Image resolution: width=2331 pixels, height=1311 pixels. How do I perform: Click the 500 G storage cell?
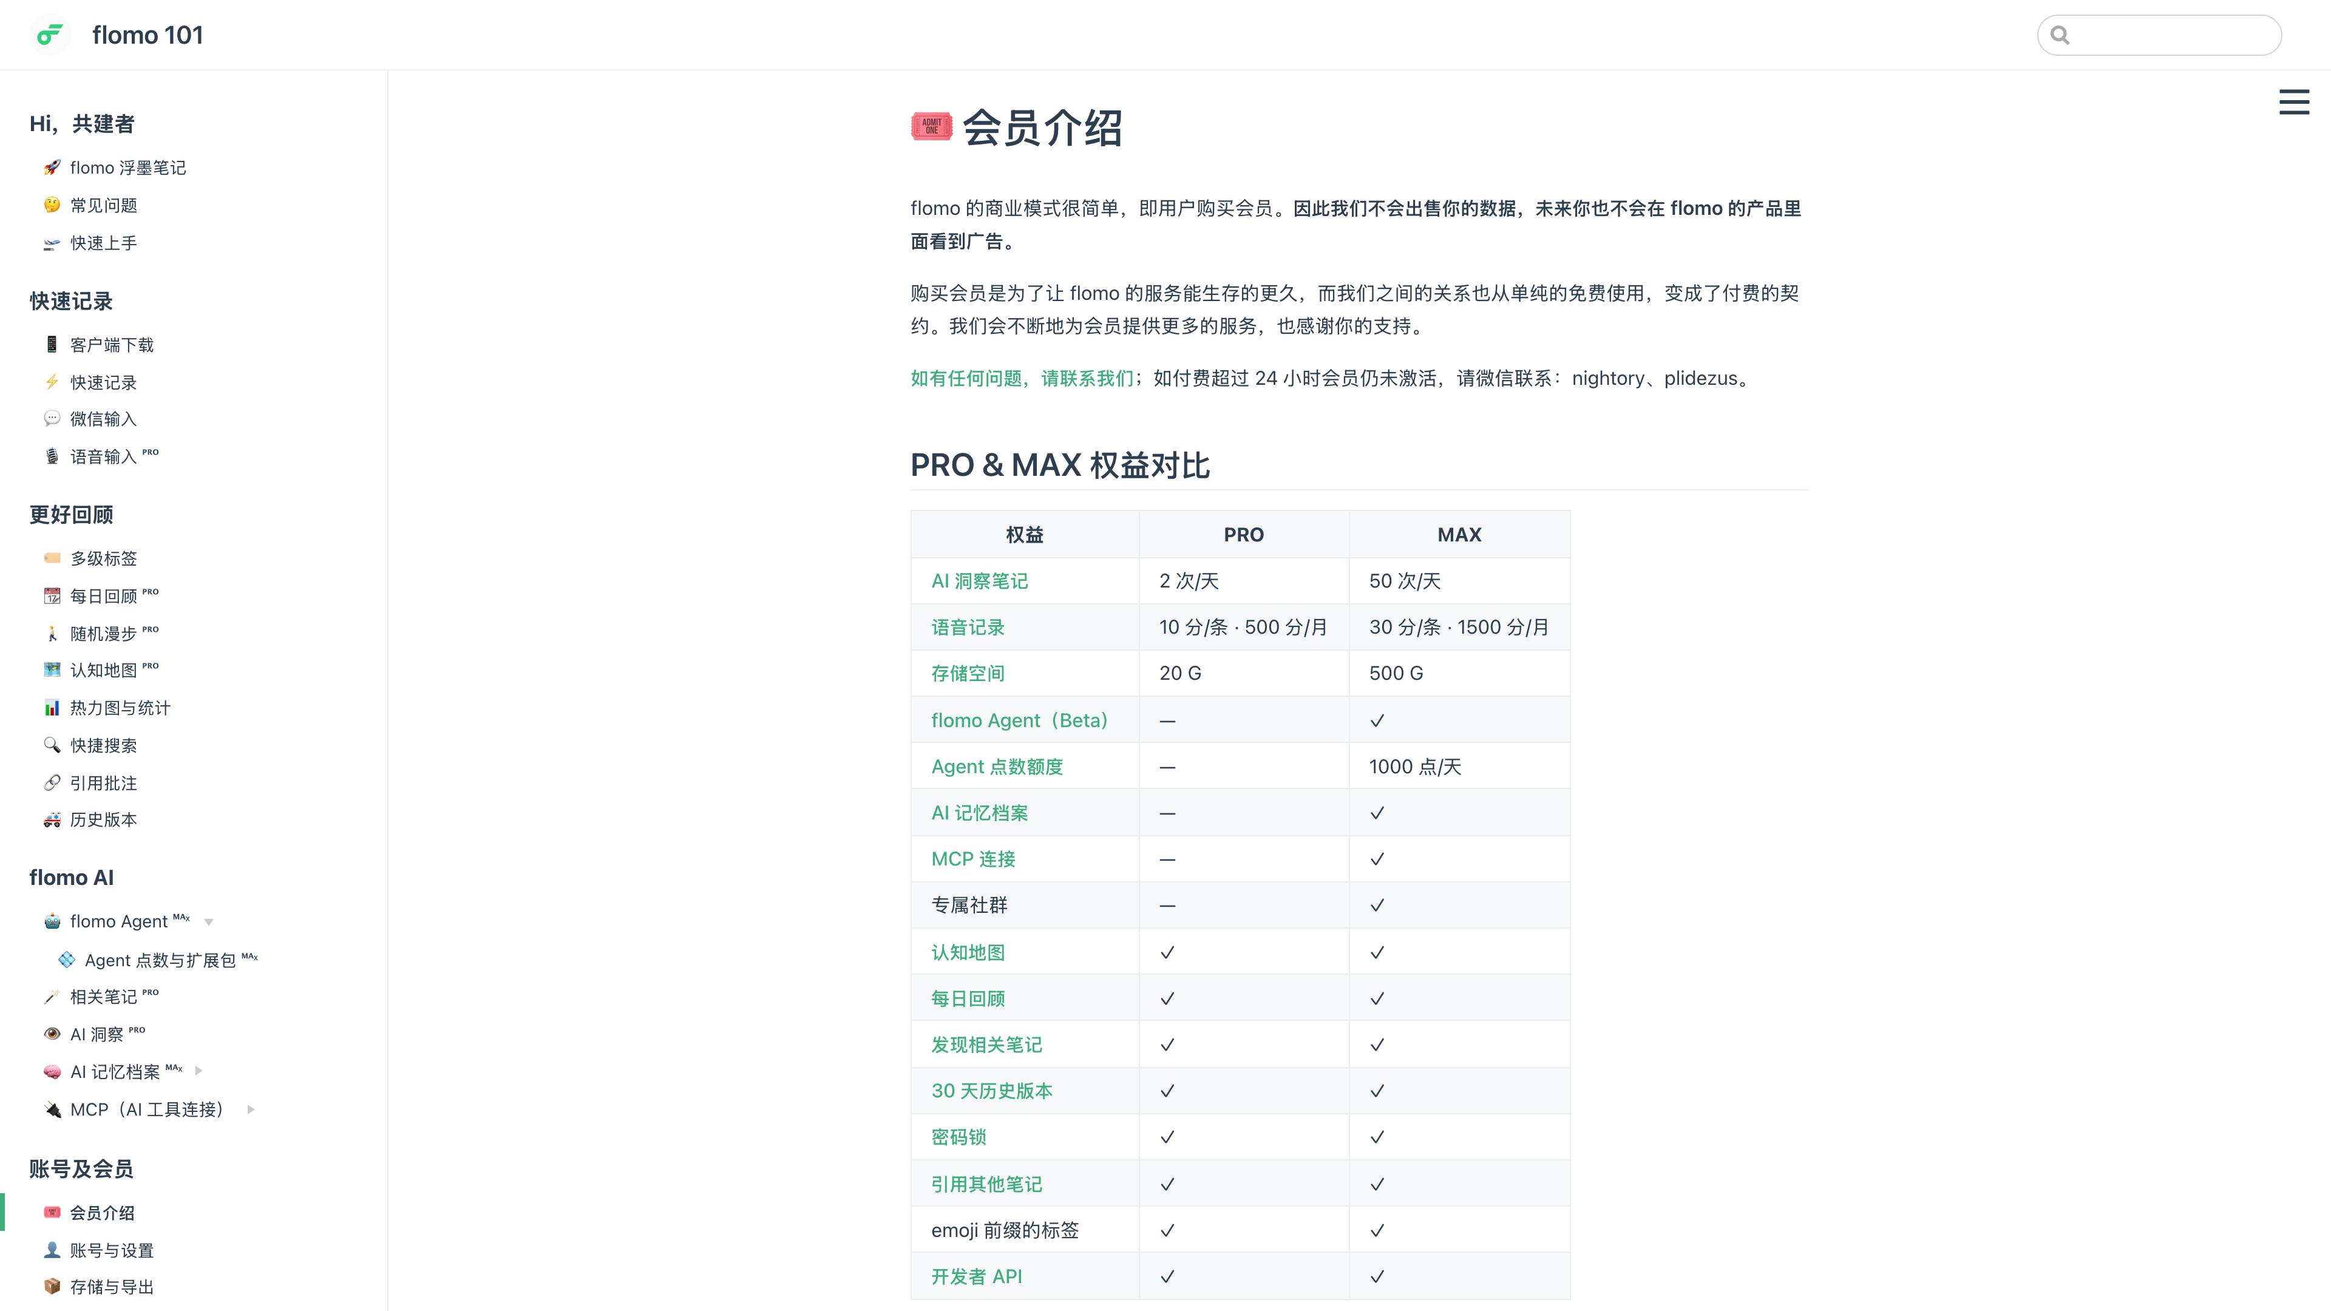[1459, 673]
